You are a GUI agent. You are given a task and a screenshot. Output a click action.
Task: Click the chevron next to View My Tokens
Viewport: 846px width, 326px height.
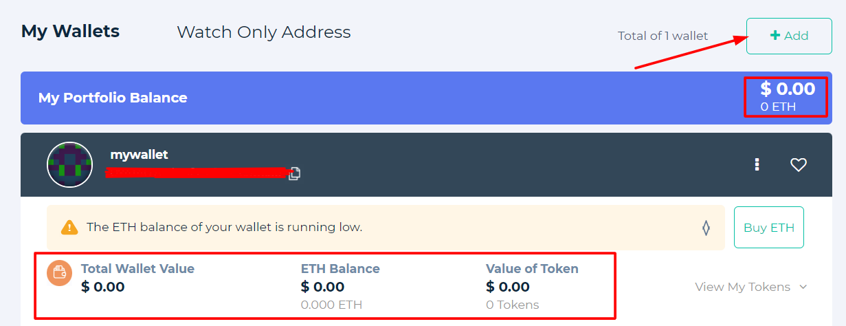click(x=803, y=287)
